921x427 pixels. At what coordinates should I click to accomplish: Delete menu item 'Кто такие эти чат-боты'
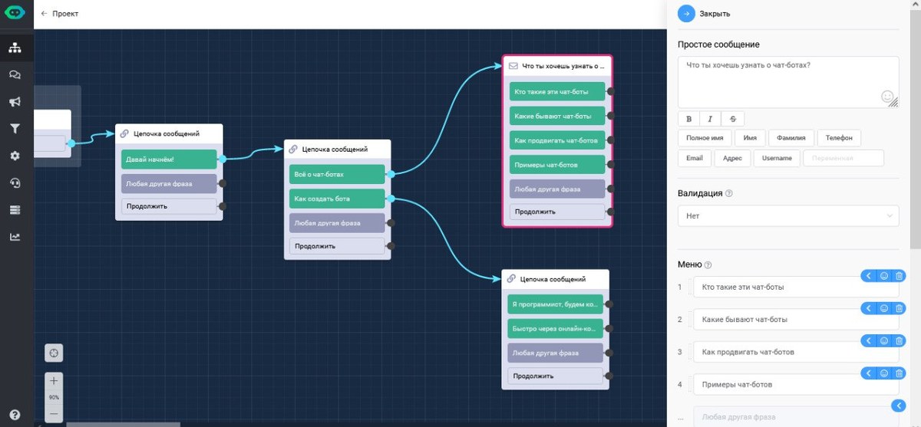click(900, 276)
